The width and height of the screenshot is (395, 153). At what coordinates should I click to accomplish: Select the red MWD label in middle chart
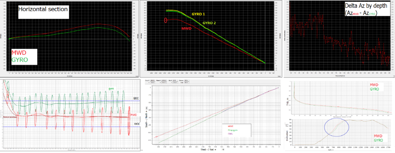pos(186,28)
